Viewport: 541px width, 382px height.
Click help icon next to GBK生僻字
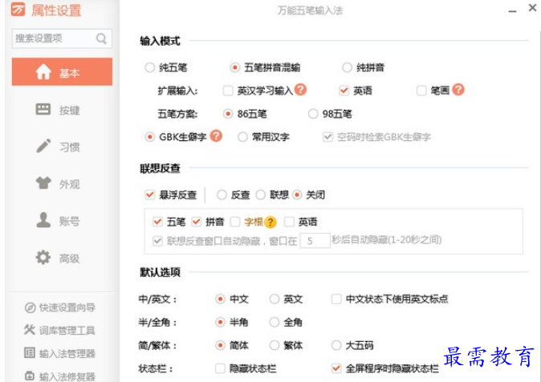pos(216,135)
